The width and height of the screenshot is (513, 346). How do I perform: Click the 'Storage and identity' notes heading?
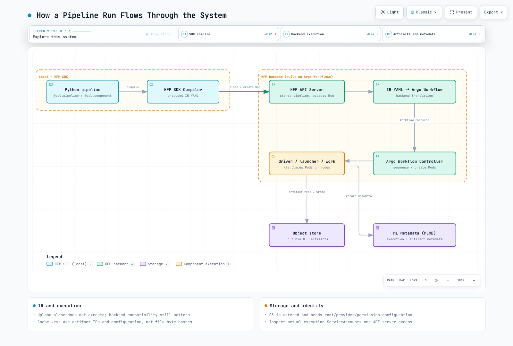click(x=296, y=306)
